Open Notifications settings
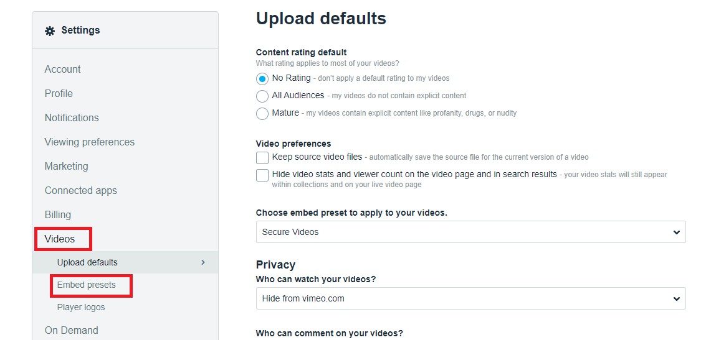This screenshot has height=340, width=701. pyautogui.click(x=72, y=118)
